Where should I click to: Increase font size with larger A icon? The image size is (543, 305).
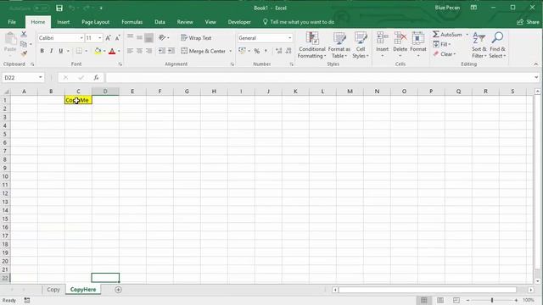coord(108,37)
